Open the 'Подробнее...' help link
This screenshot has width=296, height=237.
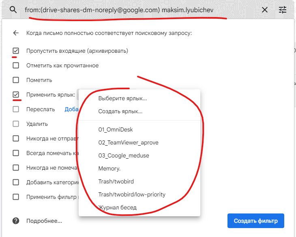44,221
